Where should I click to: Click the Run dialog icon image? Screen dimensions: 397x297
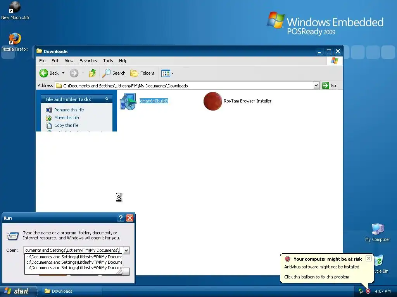click(12, 236)
